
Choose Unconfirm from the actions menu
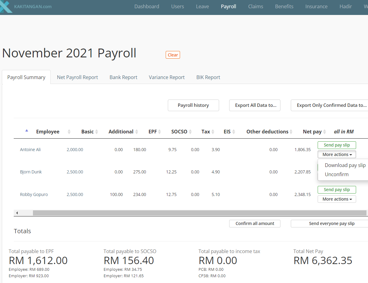click(x=337, y=174)
